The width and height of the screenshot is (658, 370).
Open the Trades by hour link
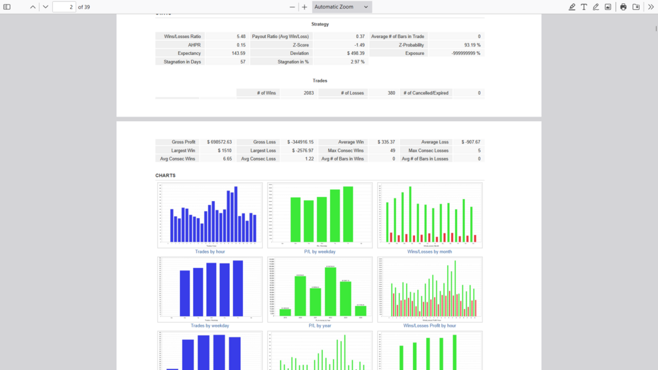pos(210,251)
